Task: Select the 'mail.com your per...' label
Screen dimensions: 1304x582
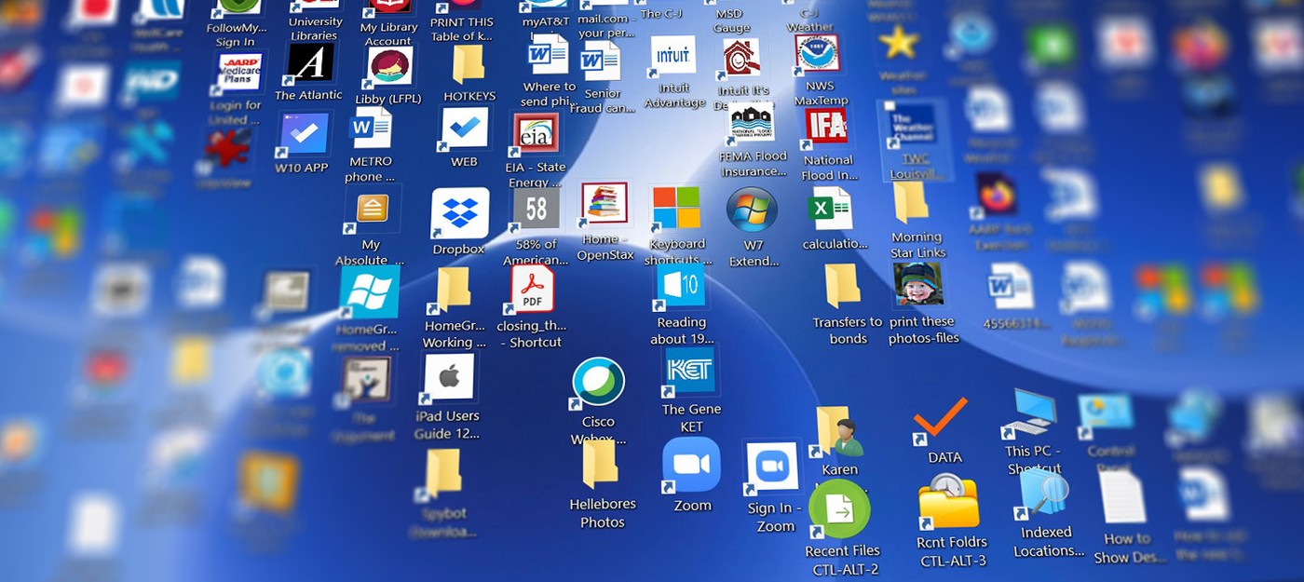Action: [x=605, y=25]
